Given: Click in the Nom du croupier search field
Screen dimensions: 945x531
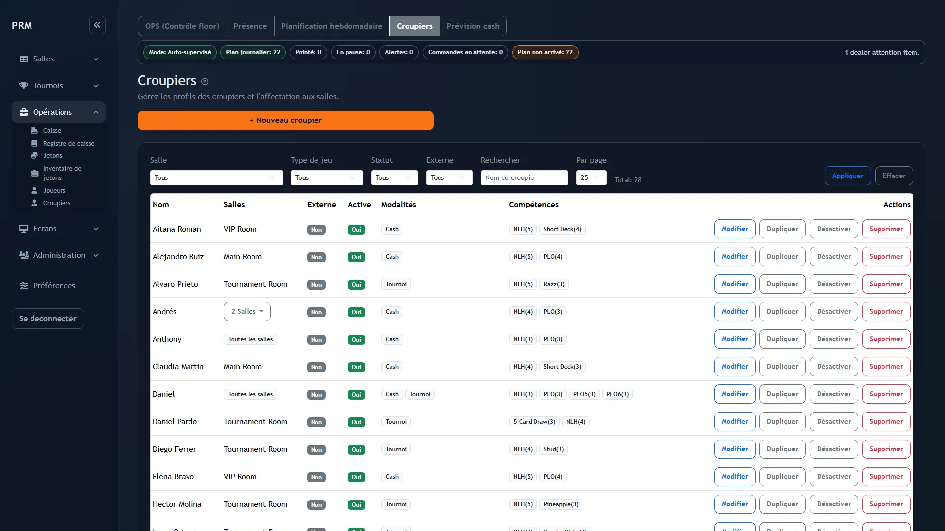Looking at the screenshot, I should (x=524, y=177).
